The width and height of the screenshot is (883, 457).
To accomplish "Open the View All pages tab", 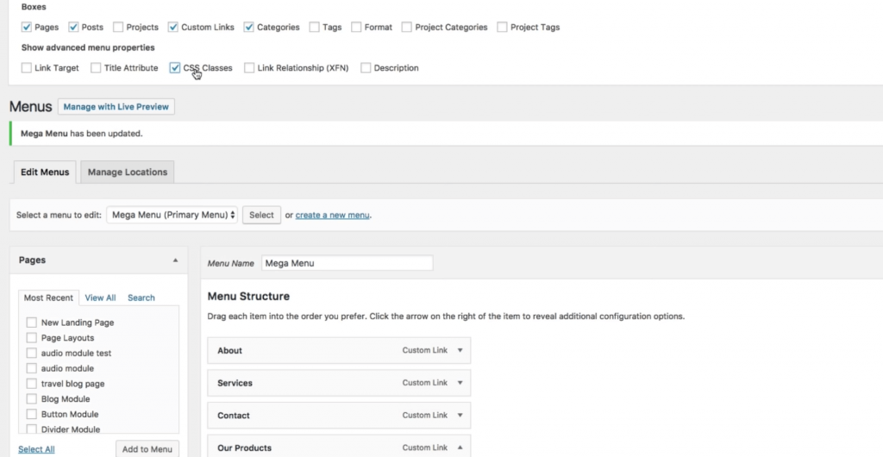I will (x=100, y=297).
